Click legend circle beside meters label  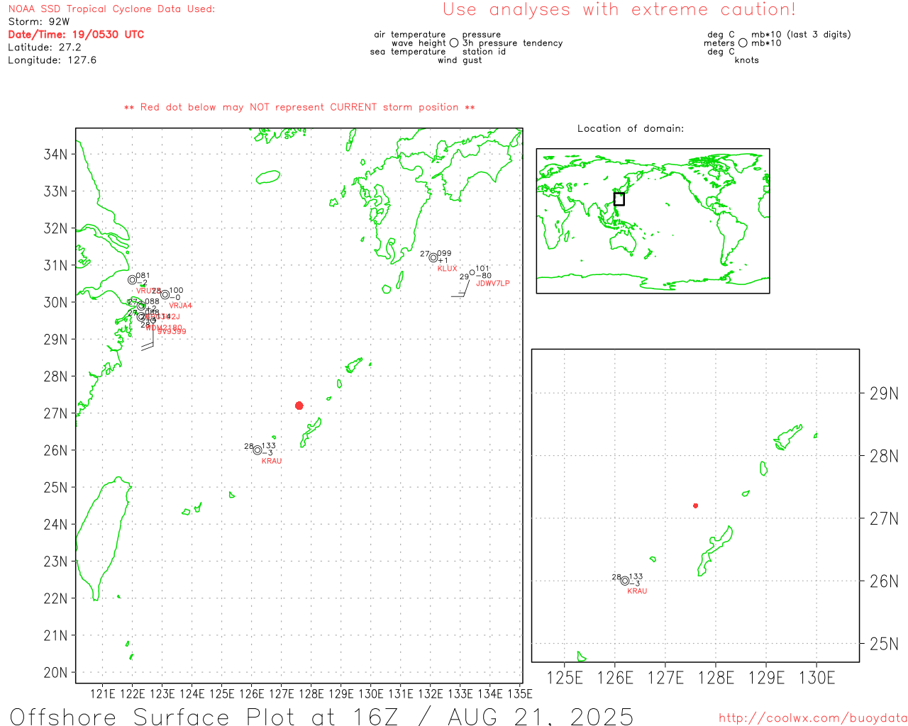point(743,43)
